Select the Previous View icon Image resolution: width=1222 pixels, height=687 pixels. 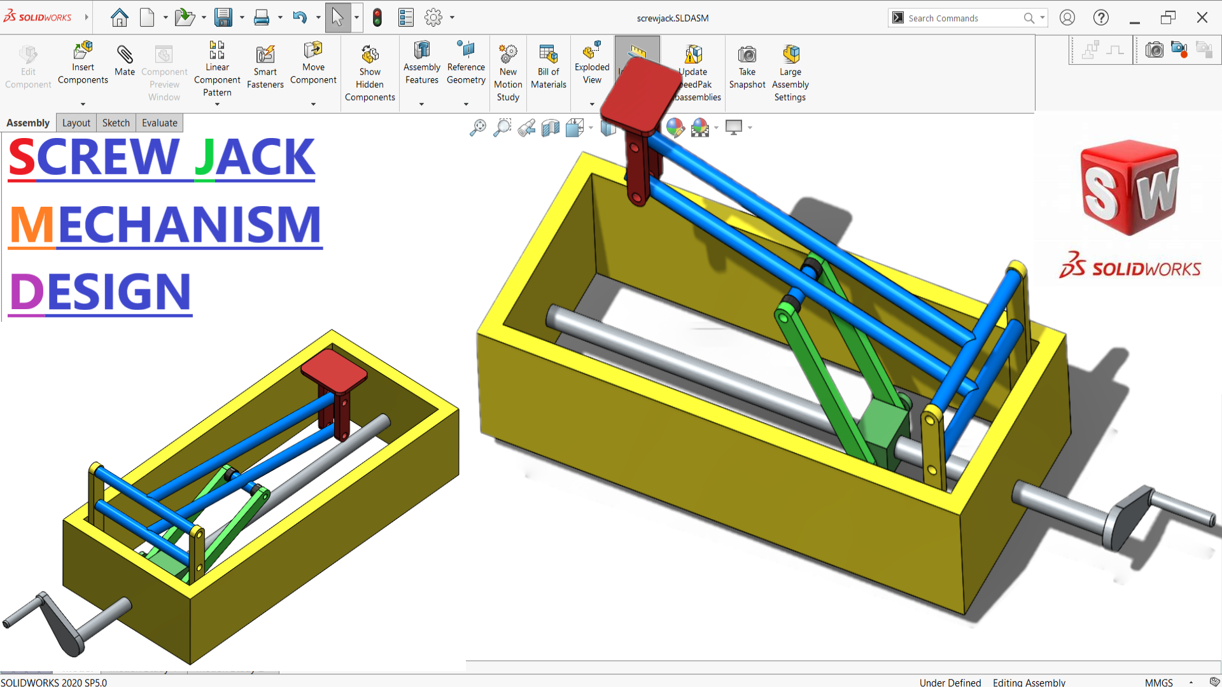click(x=526, y=128)
